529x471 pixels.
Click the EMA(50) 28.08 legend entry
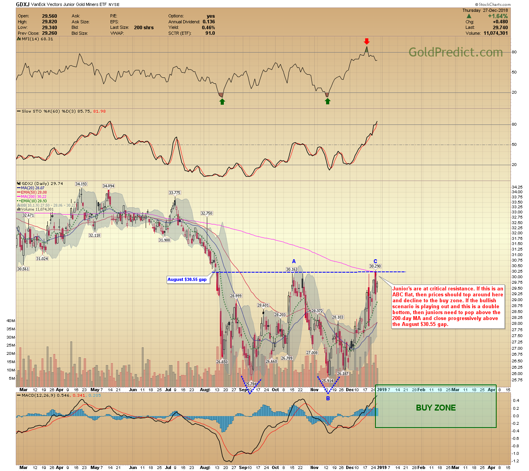[x=32, y=192]
